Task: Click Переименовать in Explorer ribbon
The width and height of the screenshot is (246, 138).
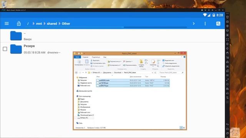Action: 130,65
